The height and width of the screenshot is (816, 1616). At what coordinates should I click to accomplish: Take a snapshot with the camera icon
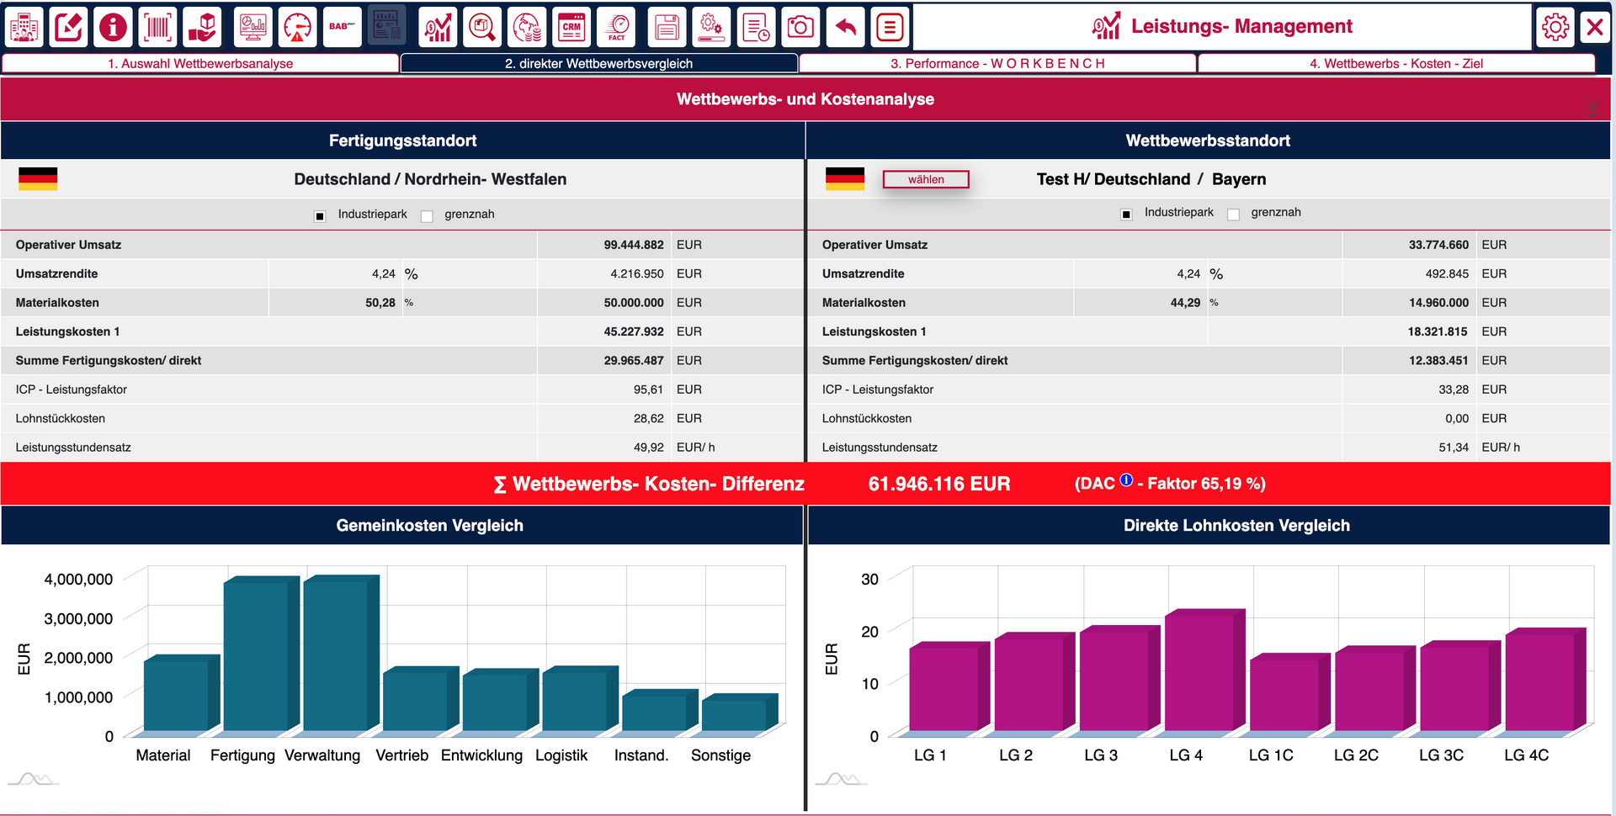click(x=800, y=27)
